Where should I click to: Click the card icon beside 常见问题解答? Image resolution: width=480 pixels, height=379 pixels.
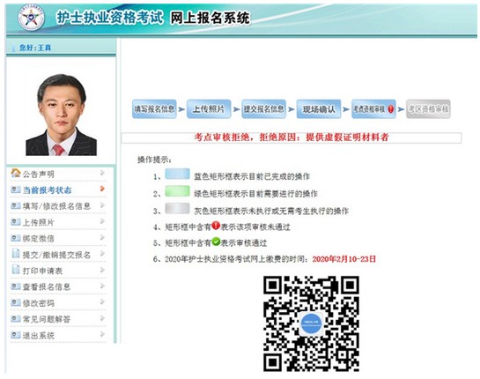(x=16, y=319)
